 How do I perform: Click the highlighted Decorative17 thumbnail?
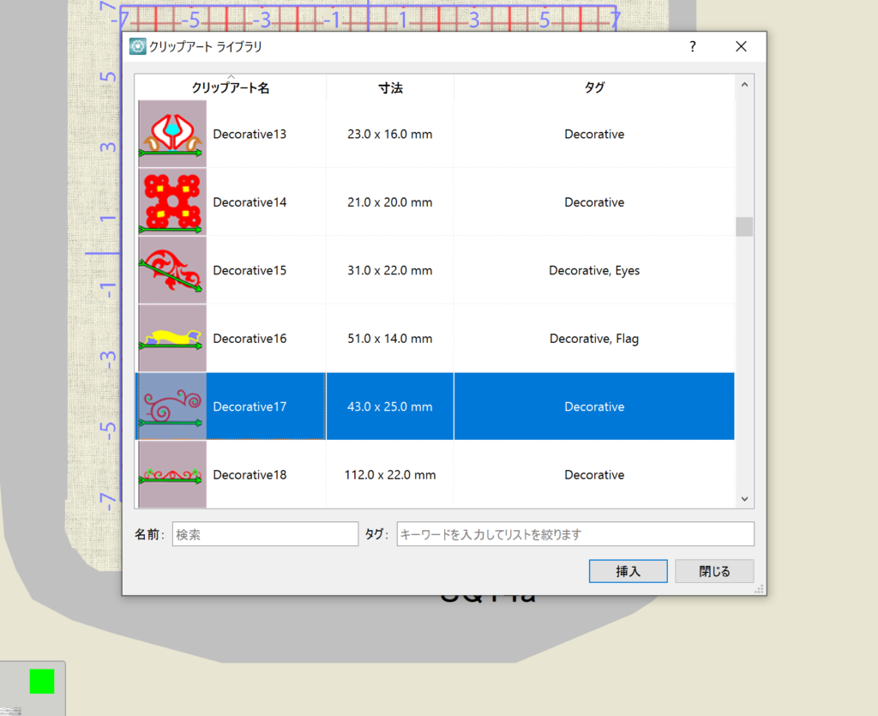click(172, 406)
